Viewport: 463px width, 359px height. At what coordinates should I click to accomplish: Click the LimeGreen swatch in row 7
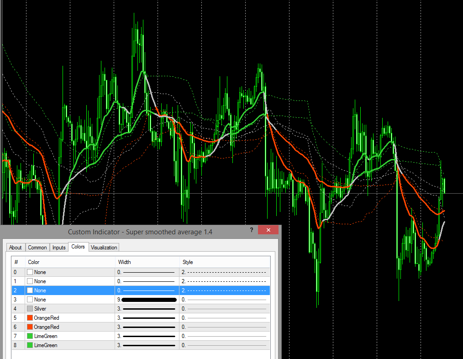pos(30,336)
